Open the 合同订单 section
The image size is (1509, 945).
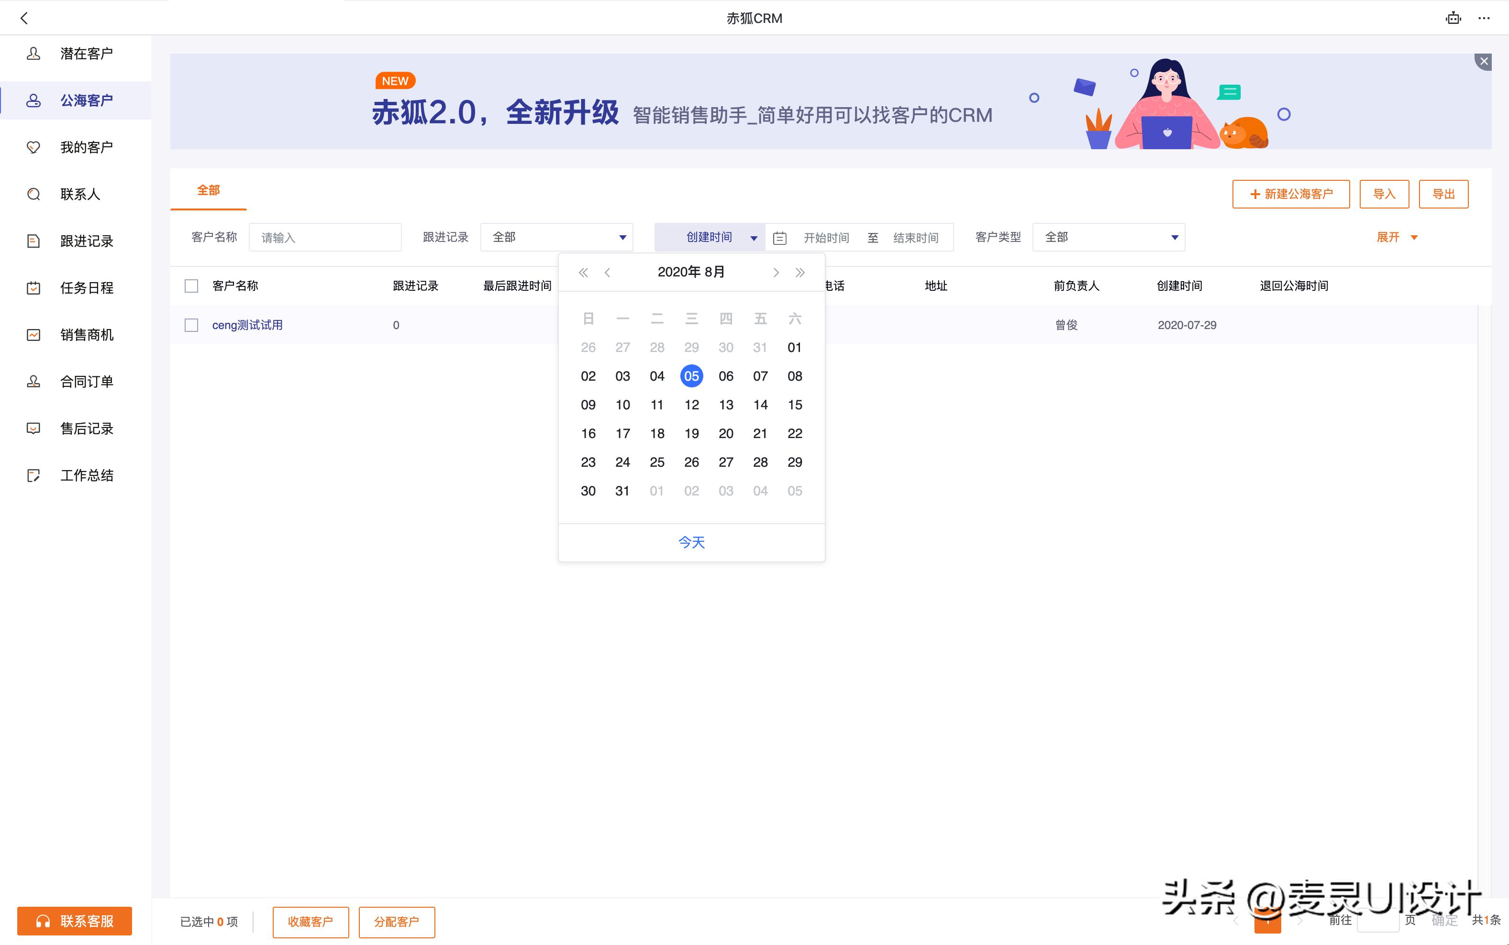(86, 381)
